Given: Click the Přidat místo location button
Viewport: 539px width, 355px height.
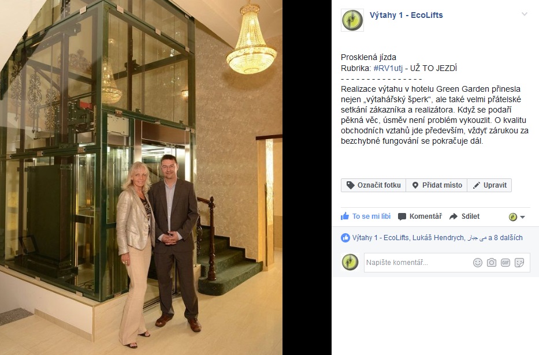Looking at the screenshot, I should (437, 185).
